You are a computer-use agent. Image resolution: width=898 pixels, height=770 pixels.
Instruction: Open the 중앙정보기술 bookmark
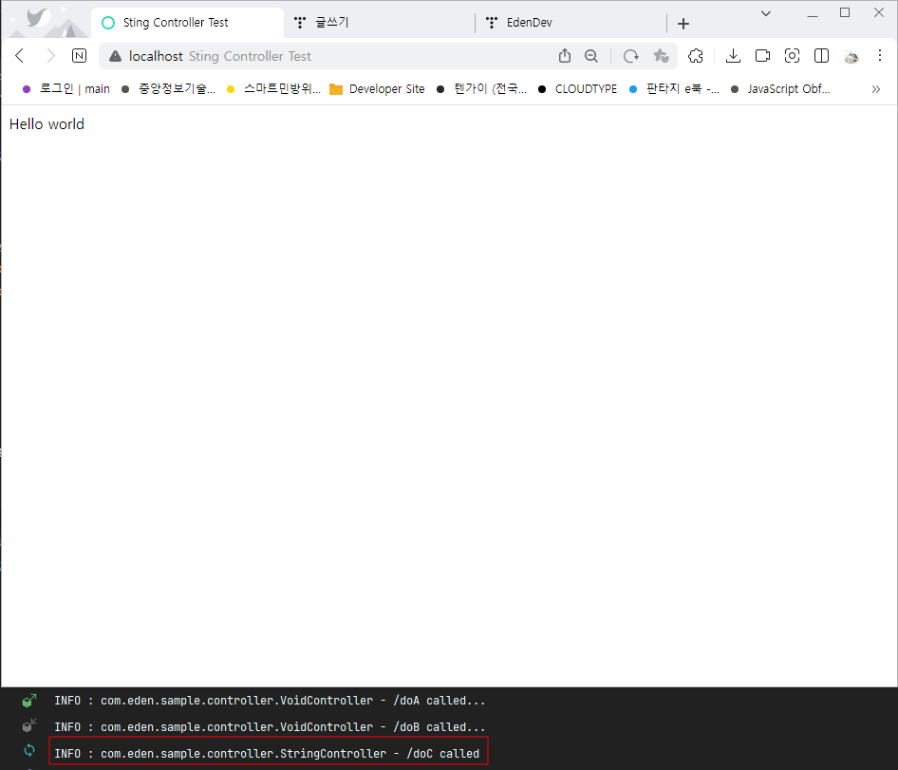pos(168,89)
